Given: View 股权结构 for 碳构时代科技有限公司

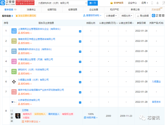Looking at the screenshot, I should click(x=25, y=74).
